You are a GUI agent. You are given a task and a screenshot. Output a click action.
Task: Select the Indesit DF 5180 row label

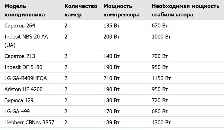click(24, 67)
